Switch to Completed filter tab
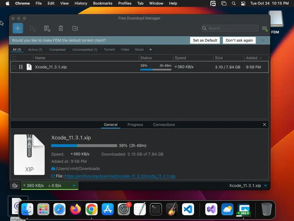Screen dimensions: 294x221 [x=57, y=49]
